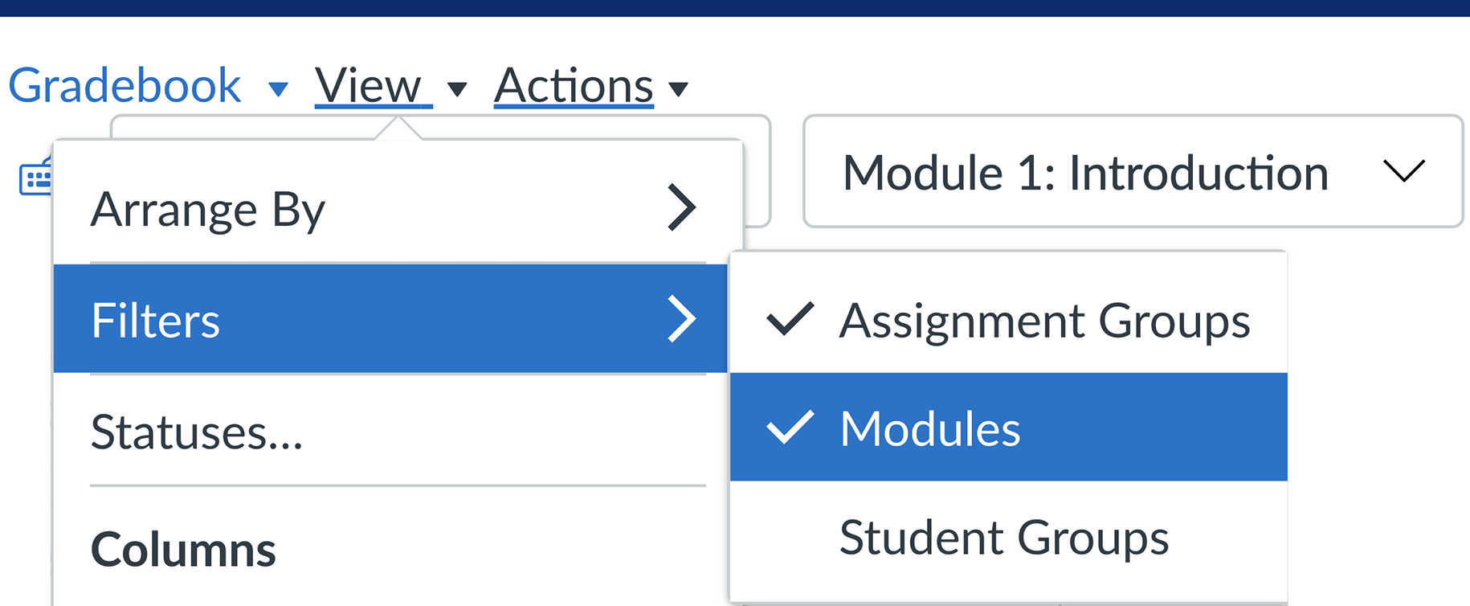This screenshot has height=606, width=1470.
Task: Click the Gradebook dropdown triangle icon
Action: coord(278,88)
